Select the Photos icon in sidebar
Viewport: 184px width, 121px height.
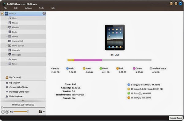[x=10, y=36]
